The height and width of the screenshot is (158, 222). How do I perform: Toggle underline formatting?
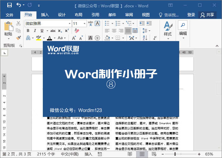[x=42, y=31]
